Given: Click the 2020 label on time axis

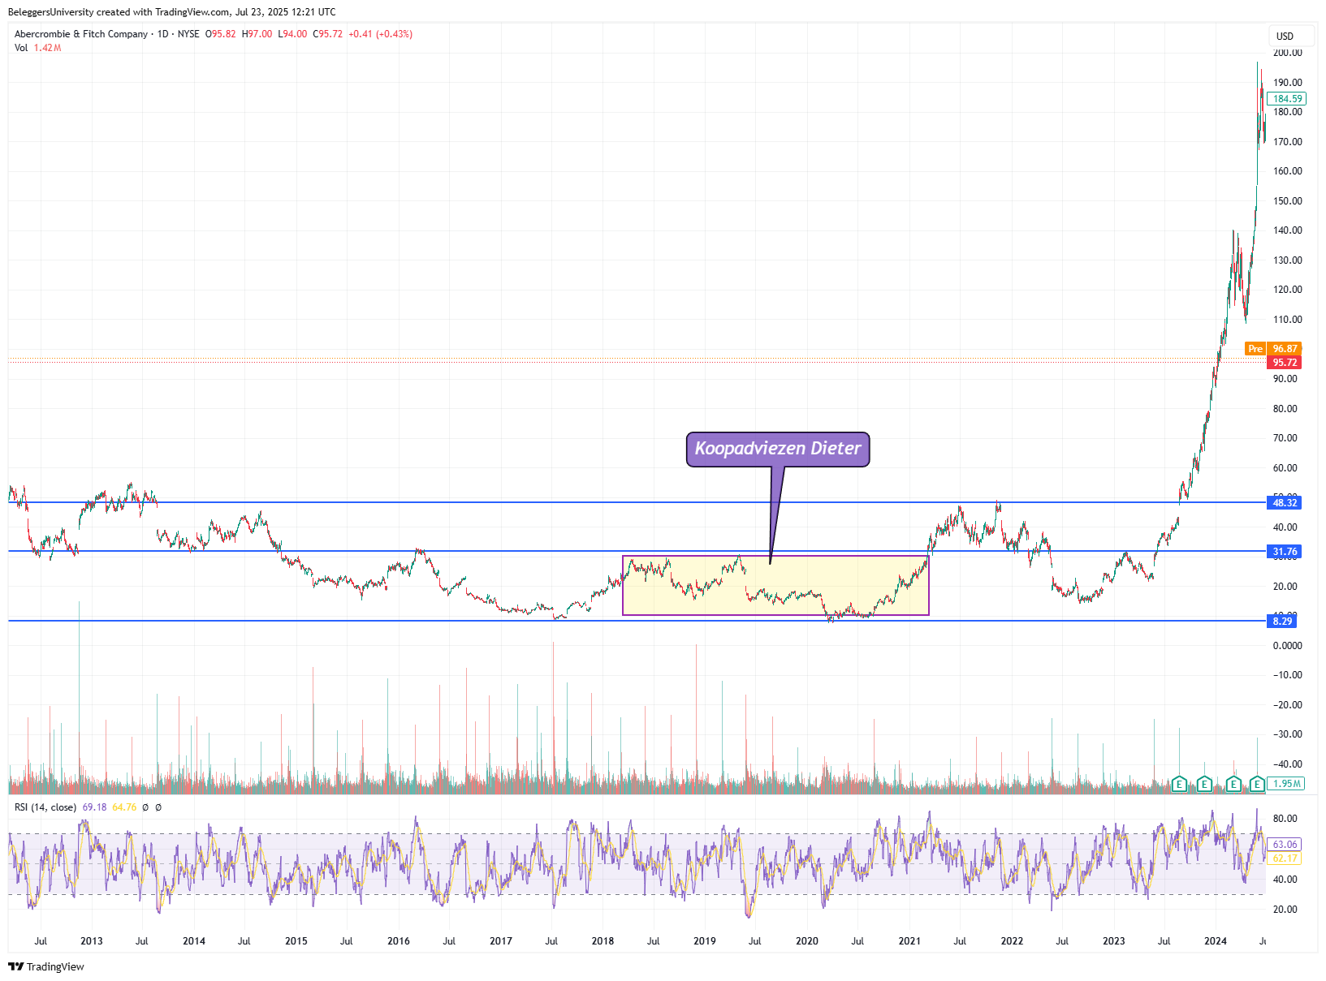Looking at the screenshot, I should [807, 941].
